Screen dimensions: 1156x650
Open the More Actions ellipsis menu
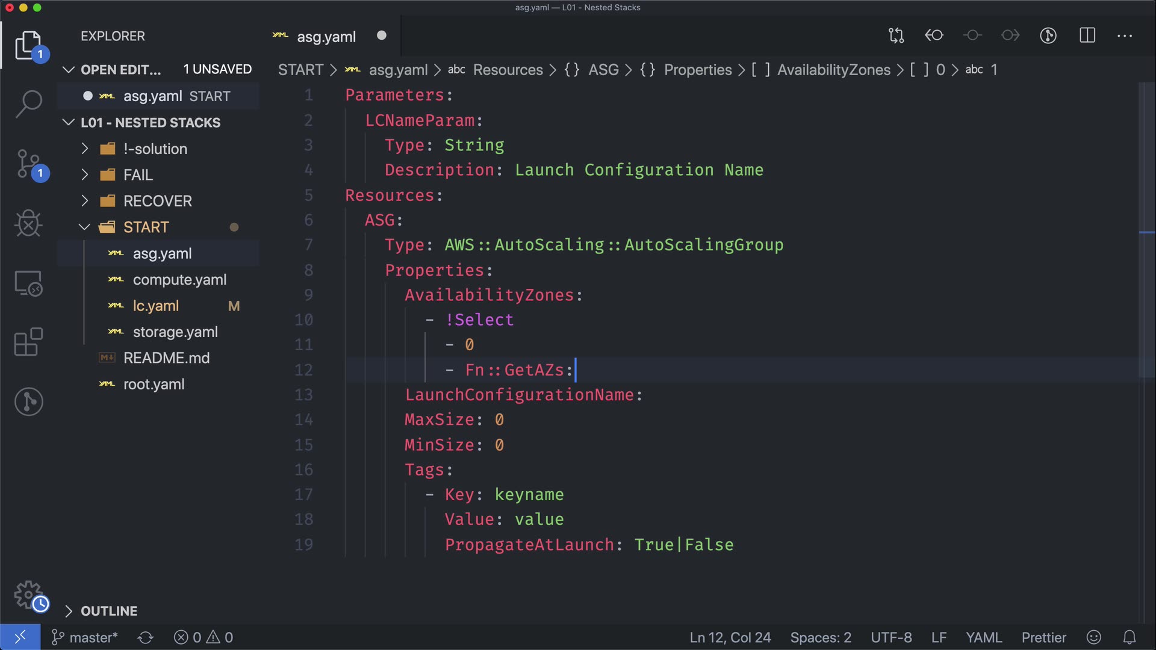[x=1124, y=36]
